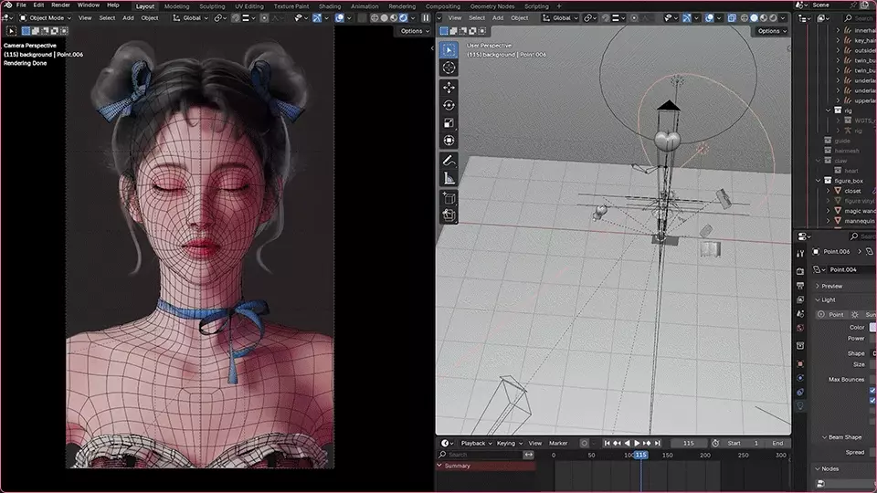Toggle overlays in right viewport header

coord(709,18)
